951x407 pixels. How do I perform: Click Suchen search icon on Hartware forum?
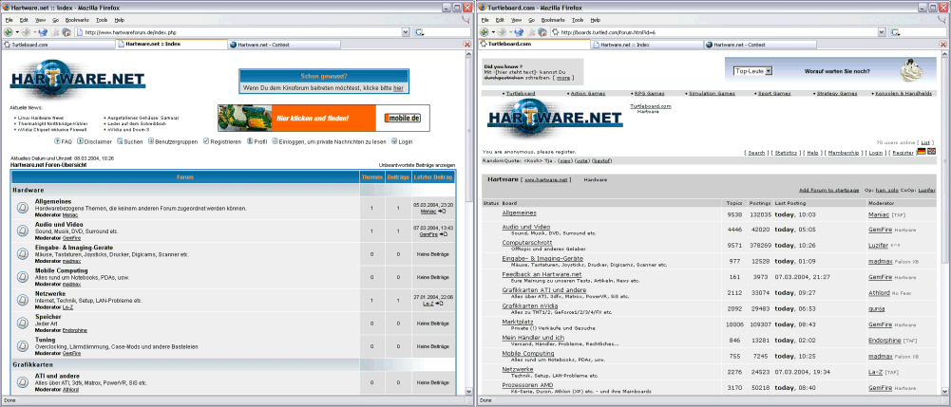120,141
